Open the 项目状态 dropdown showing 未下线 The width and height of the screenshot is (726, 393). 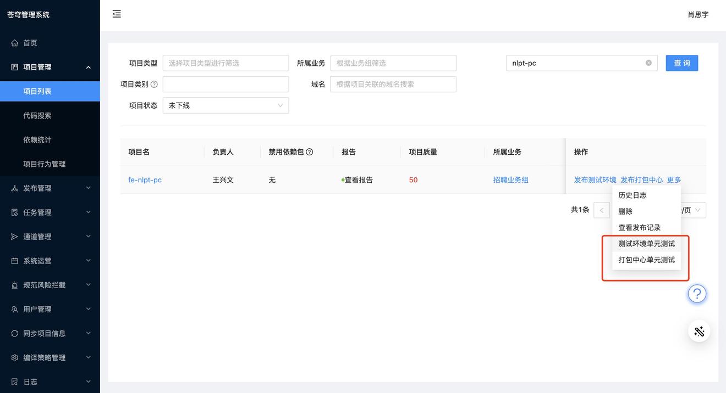[x=226, y=105]
